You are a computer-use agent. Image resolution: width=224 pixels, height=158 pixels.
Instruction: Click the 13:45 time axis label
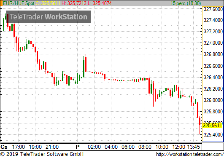pyautogui.click(x=194, y=147)
